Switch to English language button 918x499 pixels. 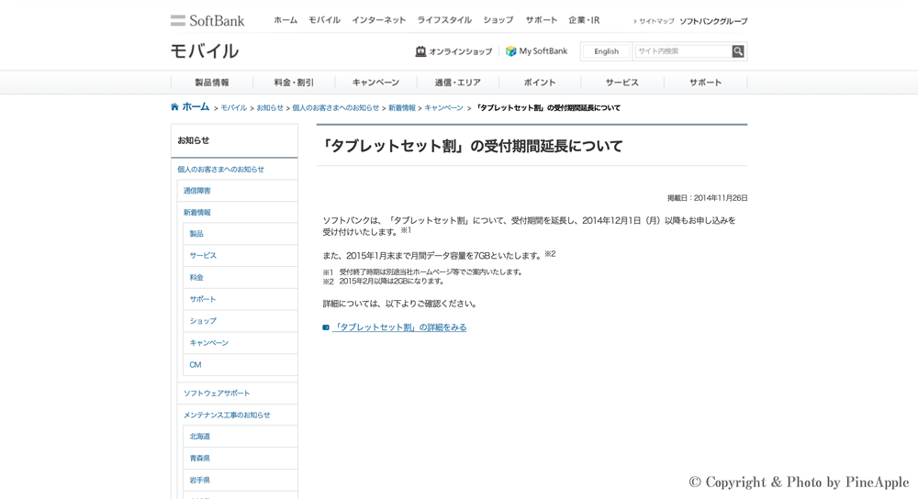(607, 51)
